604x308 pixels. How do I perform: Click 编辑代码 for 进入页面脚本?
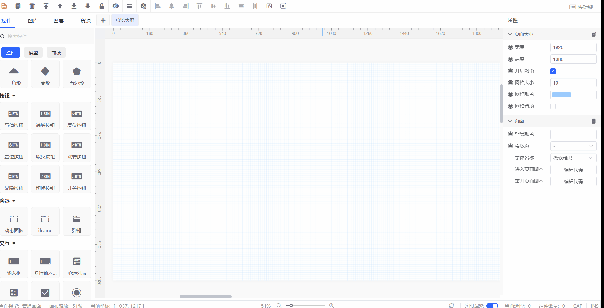pos(573,170)
